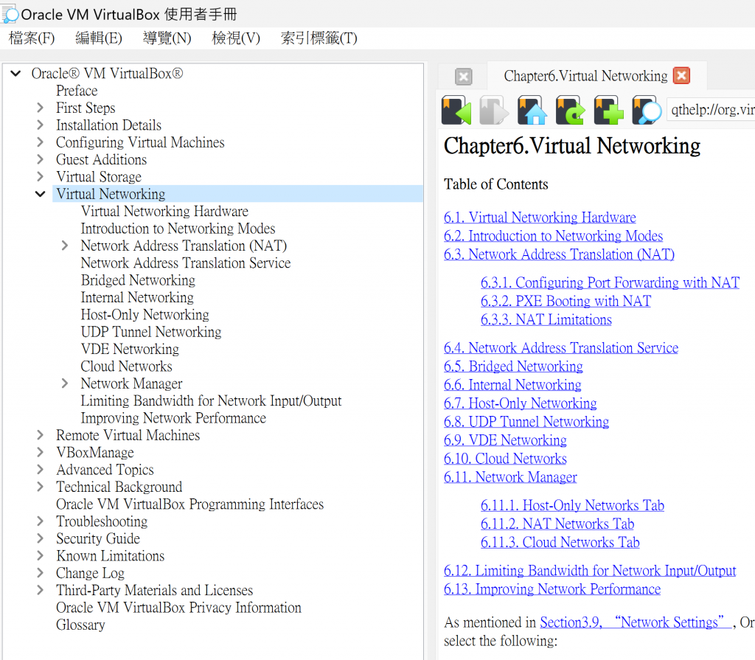Open link 6.3.1. Configuring Port Forwarding with NAT

610,282
